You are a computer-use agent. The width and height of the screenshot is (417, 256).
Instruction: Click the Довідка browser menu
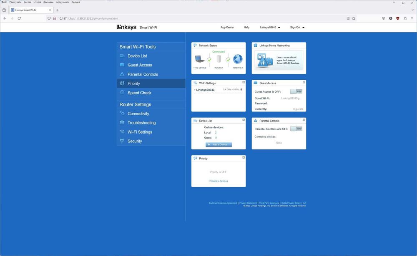click(x=76, y=2)
